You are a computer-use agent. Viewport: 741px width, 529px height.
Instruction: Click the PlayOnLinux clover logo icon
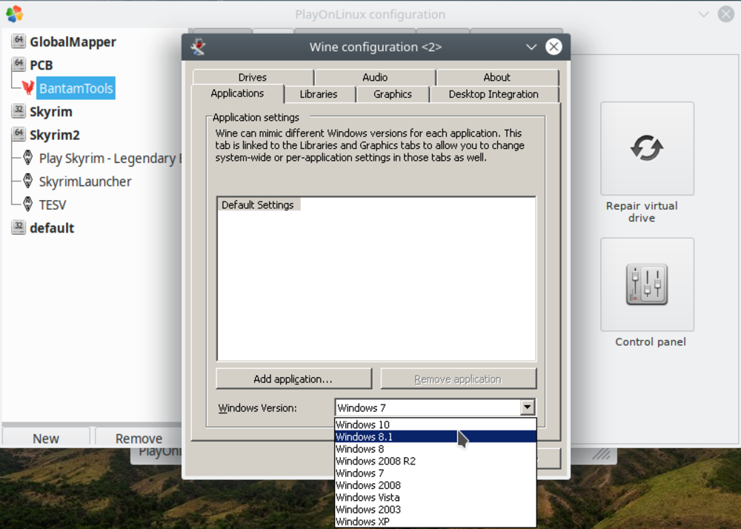[x=14, y=14]
